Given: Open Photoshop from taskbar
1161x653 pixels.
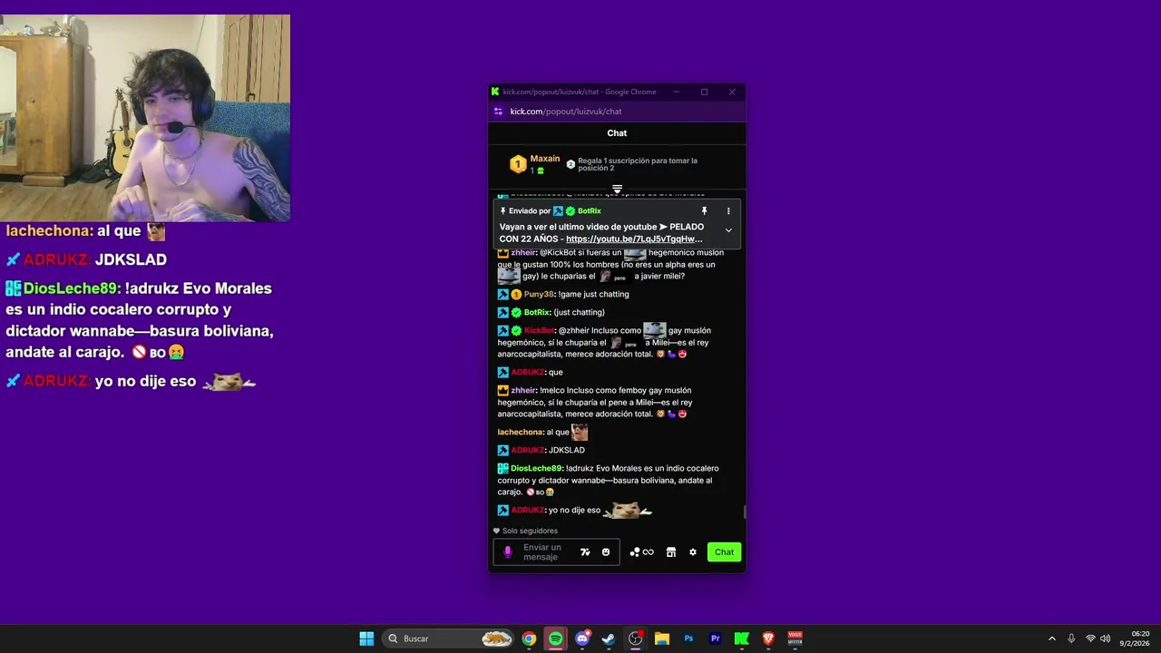Looking at the screenshot, I should pos(688,638).
